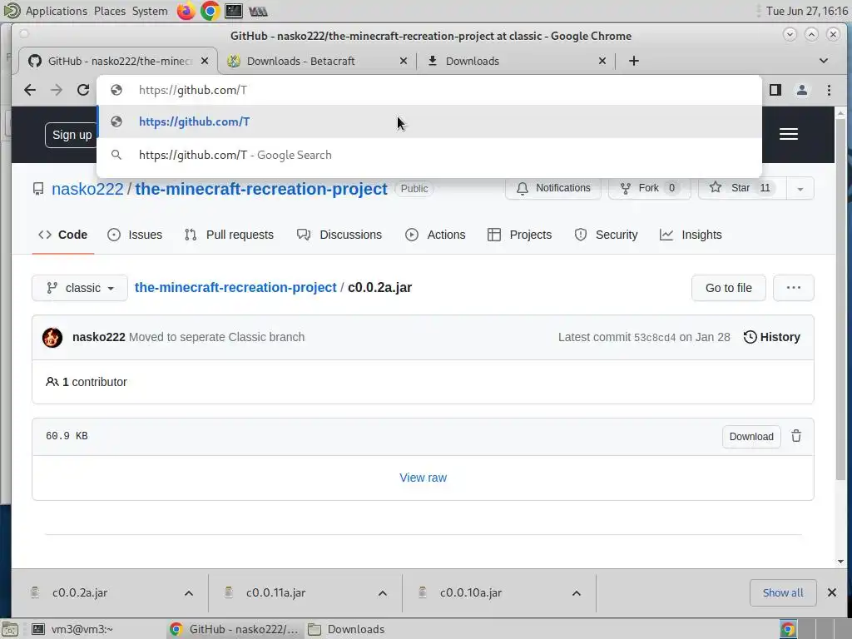
Task: Delete c0.0.2a.jar using trash icon
Action: 796,436
